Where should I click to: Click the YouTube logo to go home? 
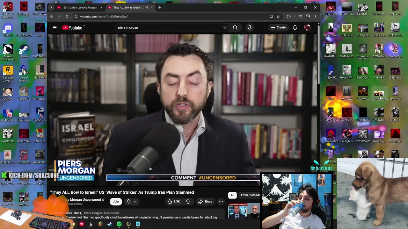(72, 28)
